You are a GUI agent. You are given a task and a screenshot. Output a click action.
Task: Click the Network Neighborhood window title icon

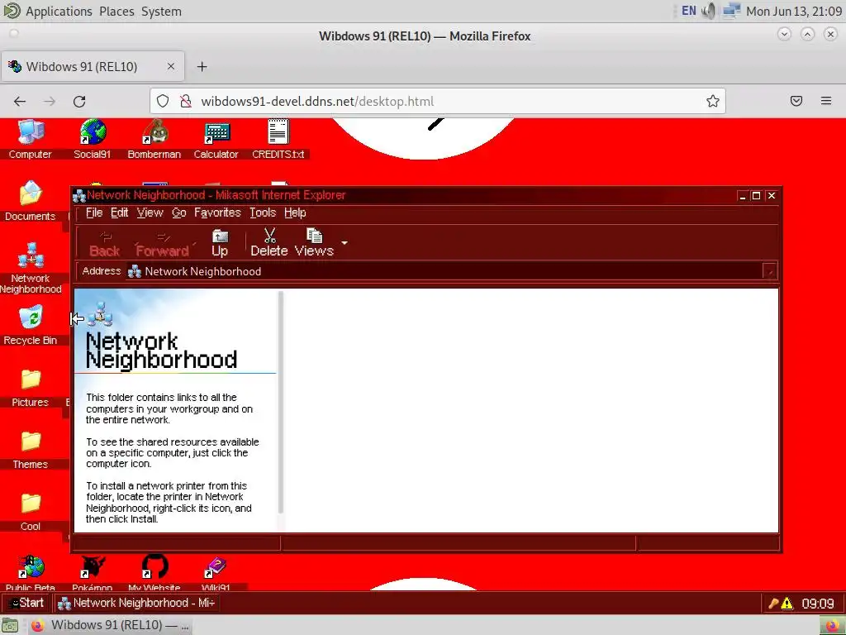(79, 195)
